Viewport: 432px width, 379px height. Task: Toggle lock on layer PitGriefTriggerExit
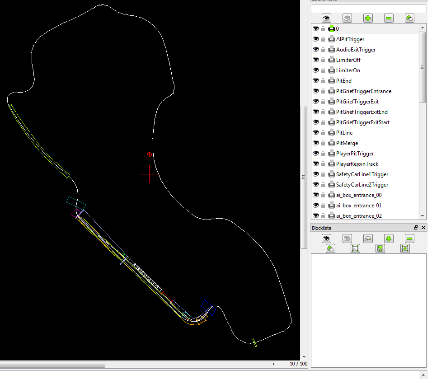[x=323, y=101]
